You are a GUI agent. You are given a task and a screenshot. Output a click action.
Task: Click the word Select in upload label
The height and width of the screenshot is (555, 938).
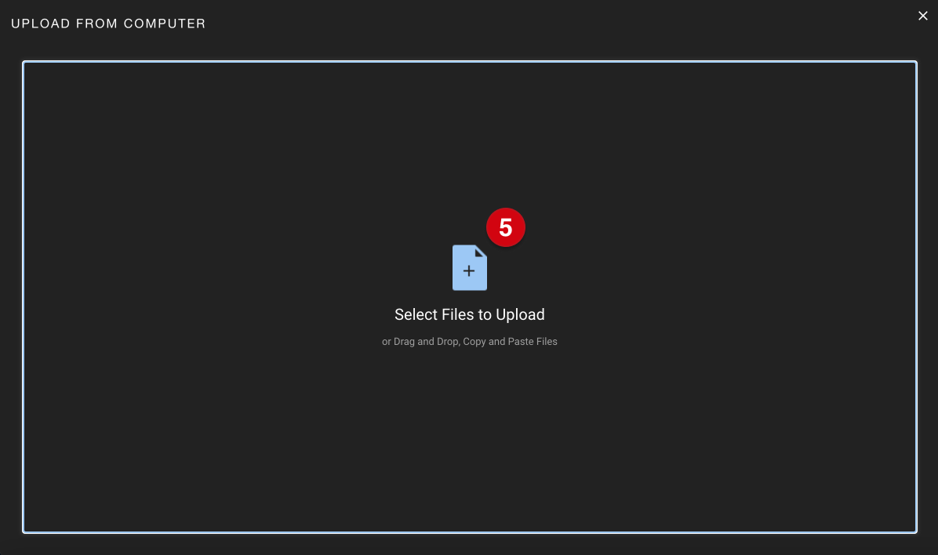click(416, 314)
